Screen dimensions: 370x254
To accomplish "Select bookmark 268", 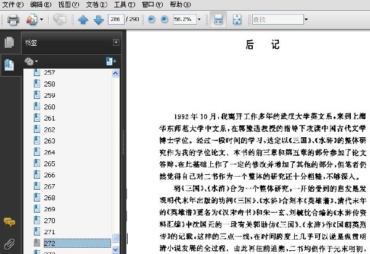I will 49,198.
